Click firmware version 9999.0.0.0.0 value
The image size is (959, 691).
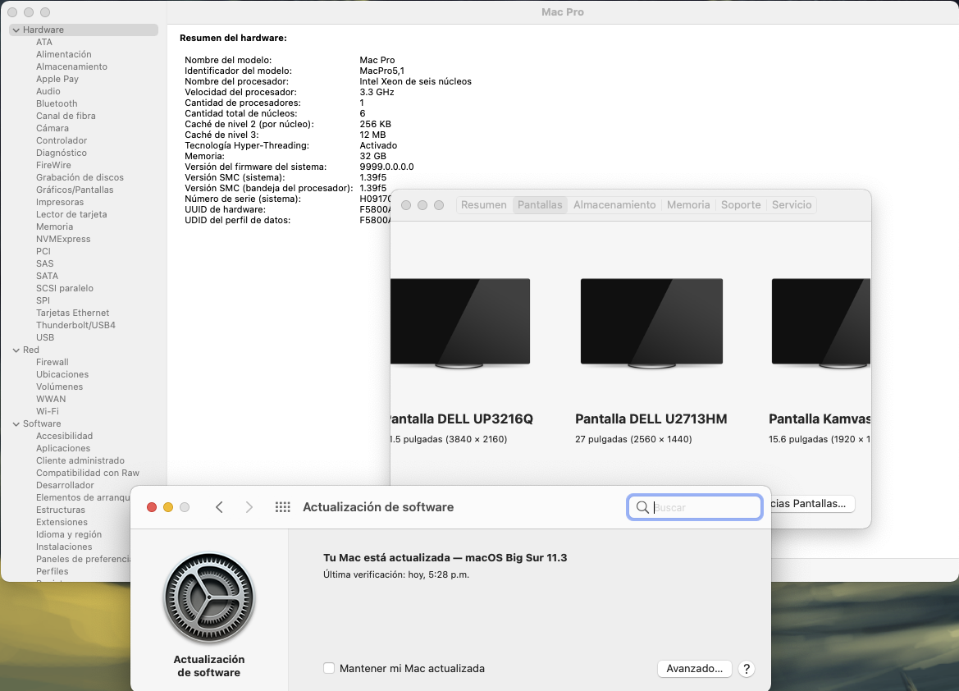coord(386,167)
